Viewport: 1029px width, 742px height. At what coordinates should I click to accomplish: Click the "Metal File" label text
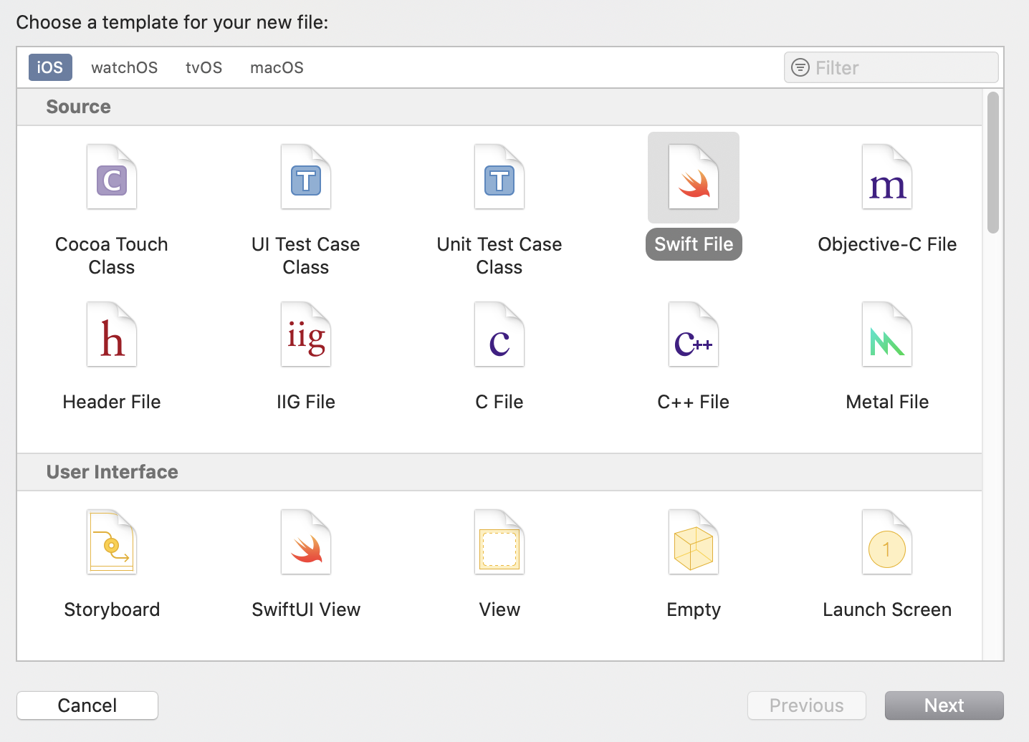(887, 402)
